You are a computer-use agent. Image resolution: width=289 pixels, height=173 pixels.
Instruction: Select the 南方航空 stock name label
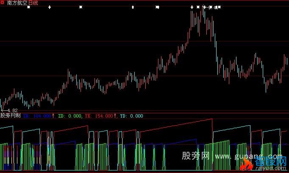[17, 3]
